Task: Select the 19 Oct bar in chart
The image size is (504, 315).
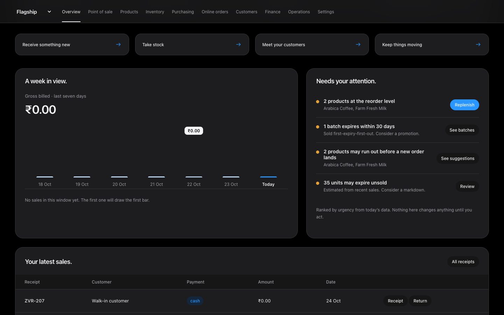Action: point(82,177)
